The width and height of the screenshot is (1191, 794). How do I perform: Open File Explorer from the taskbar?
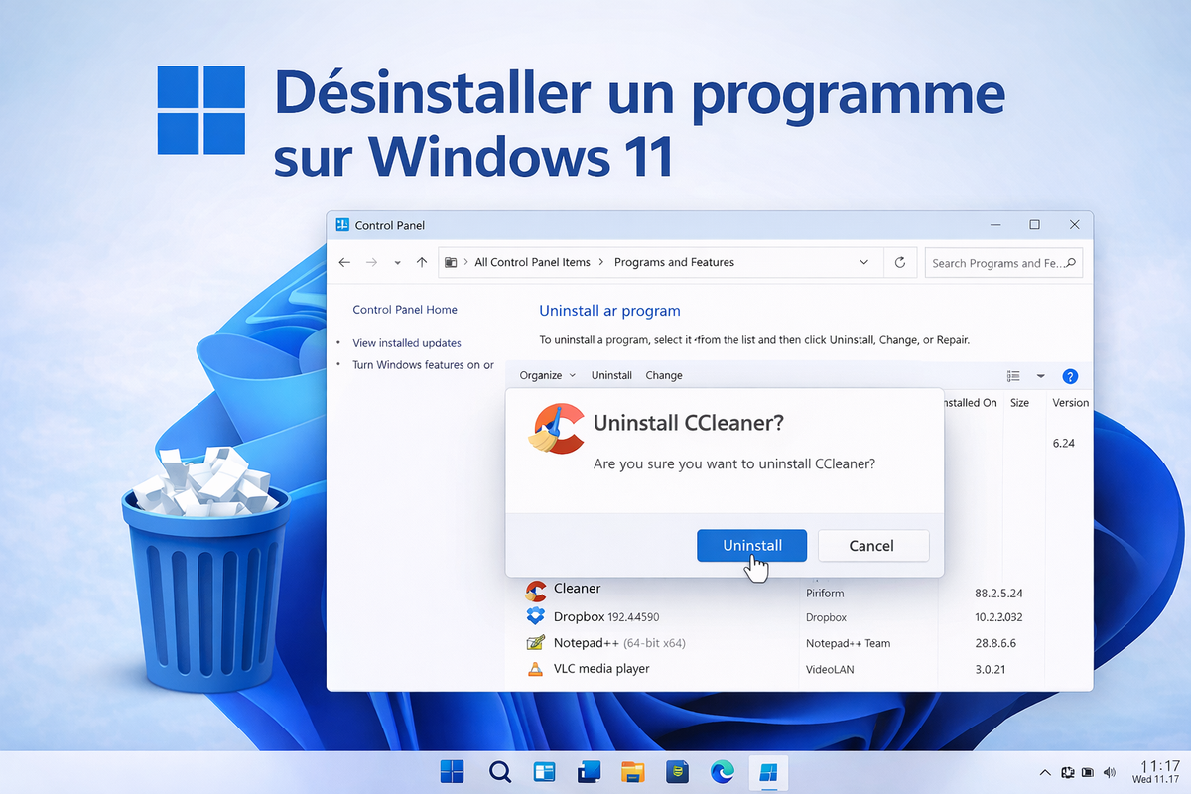[633, 771]
